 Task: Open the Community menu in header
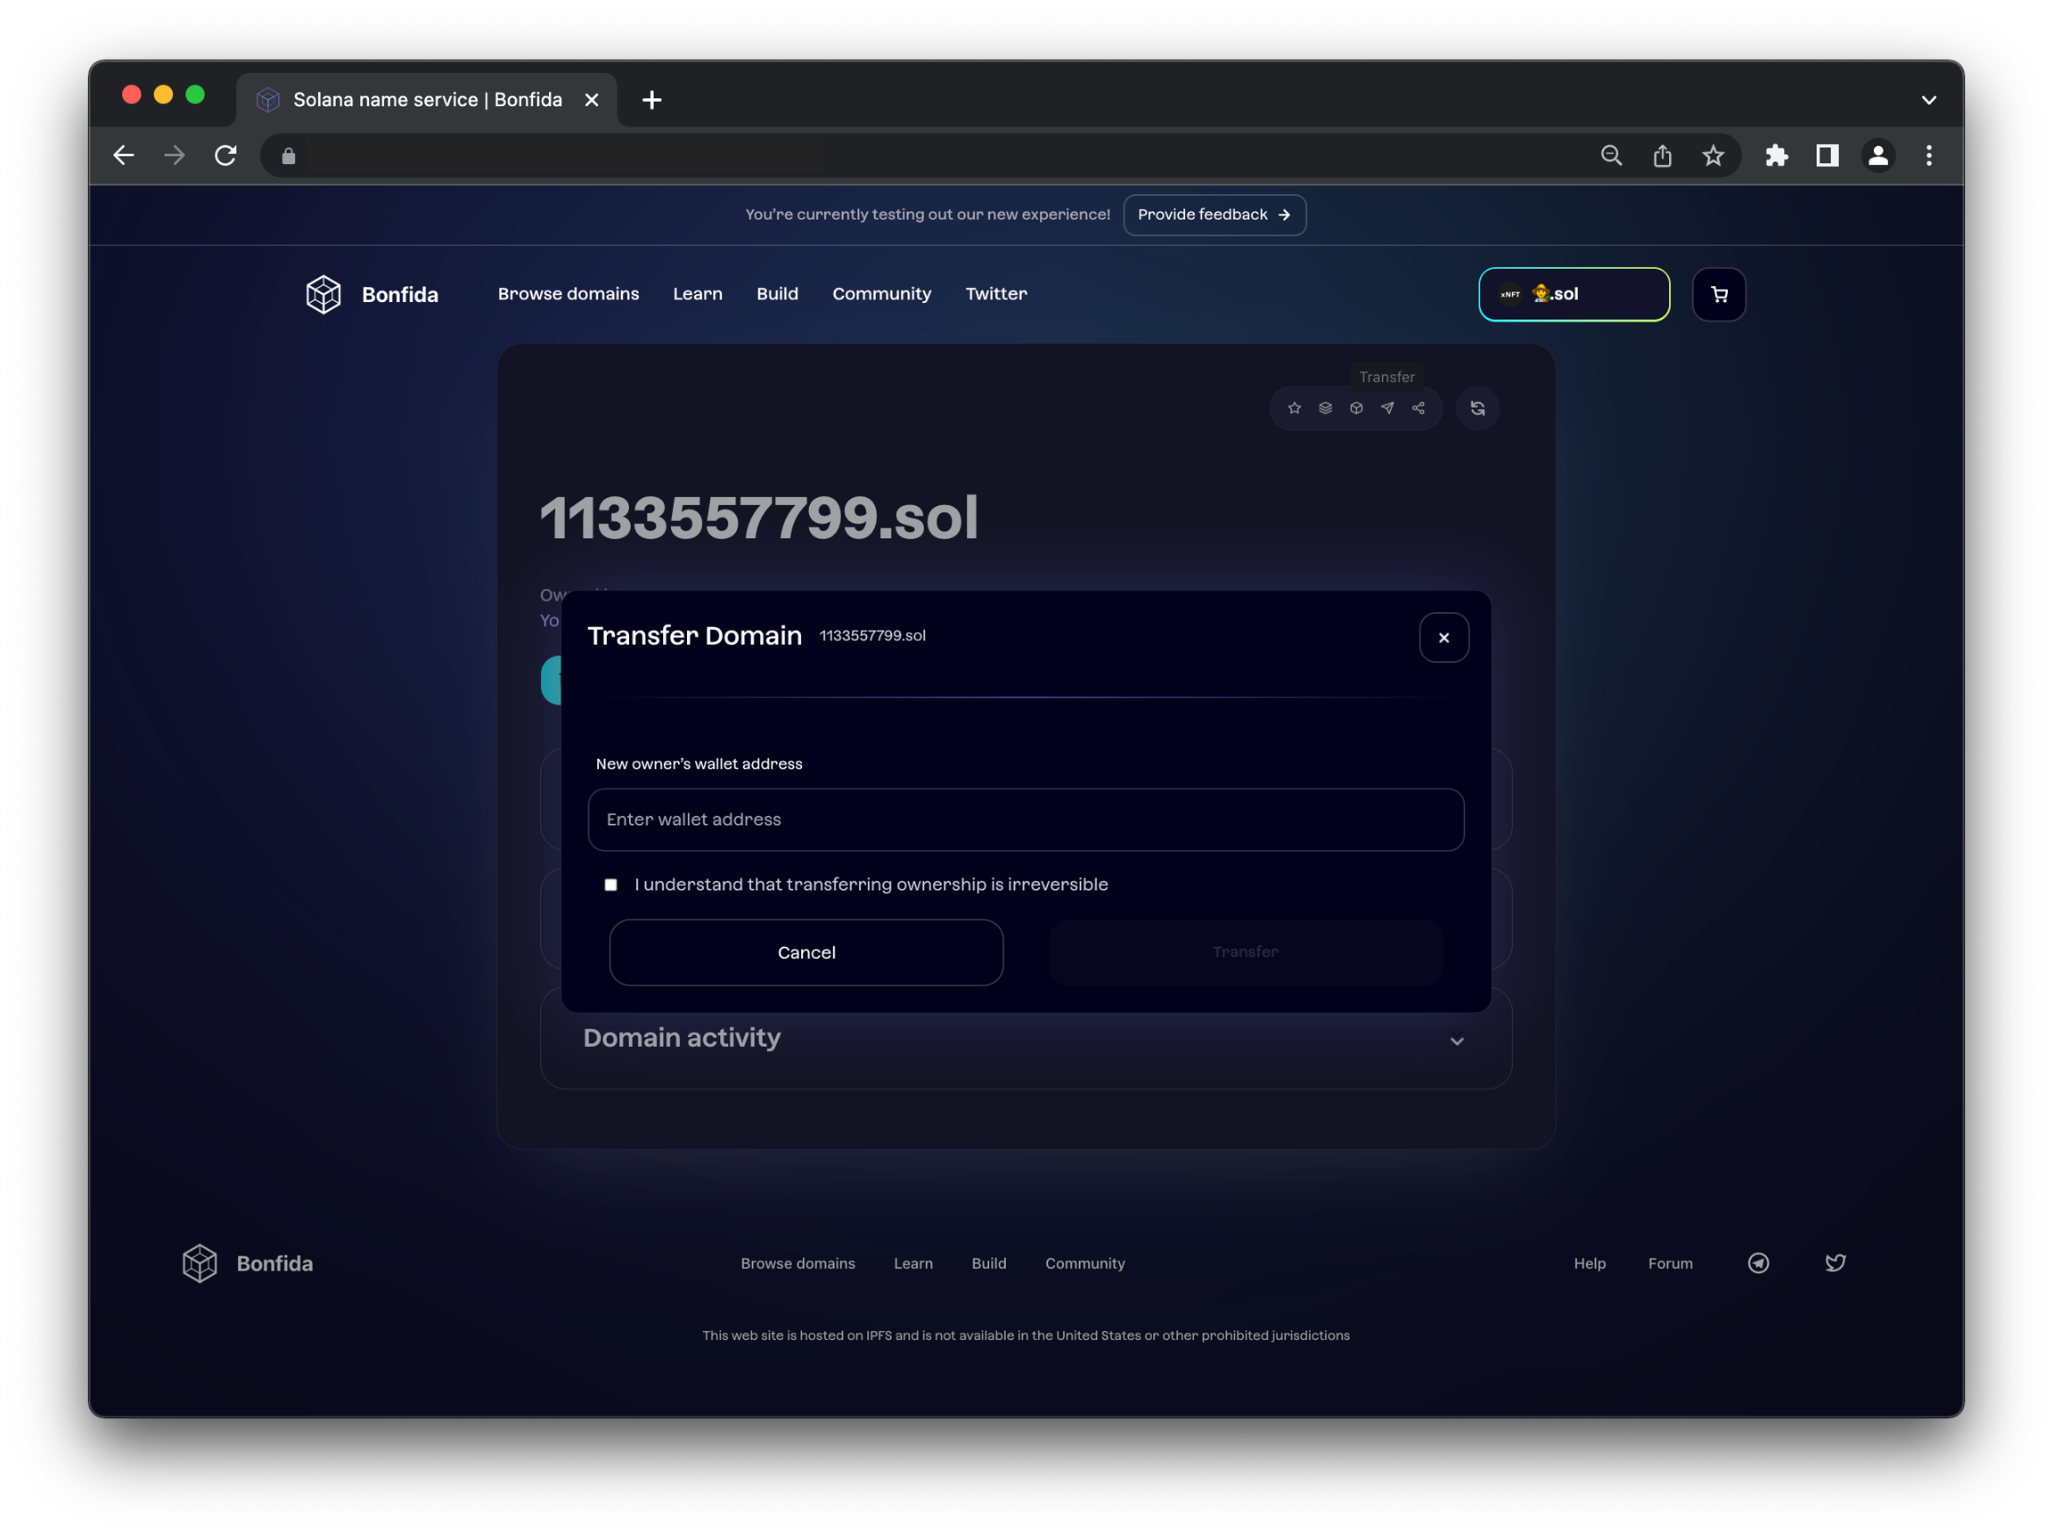pyautogui.click(x=880, y=294)
